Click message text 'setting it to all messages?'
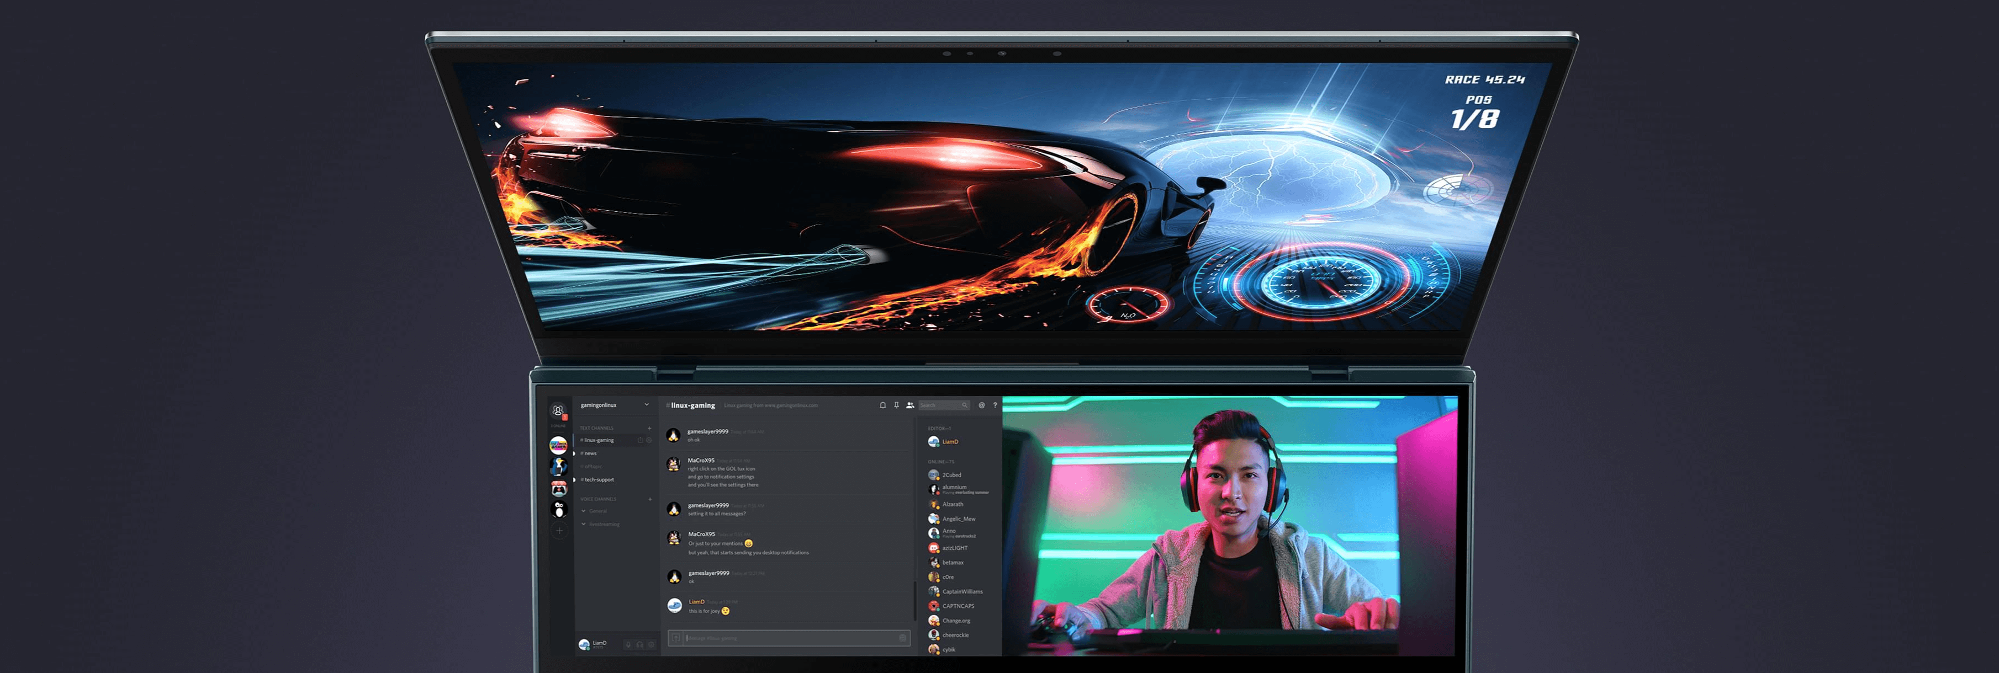 click(717, 514)
